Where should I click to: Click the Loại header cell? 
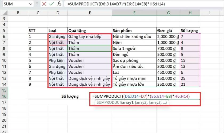(x=58, y=31)
